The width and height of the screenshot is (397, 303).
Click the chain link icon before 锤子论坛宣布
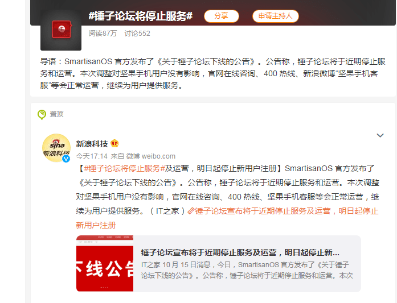tap(191, 211)
